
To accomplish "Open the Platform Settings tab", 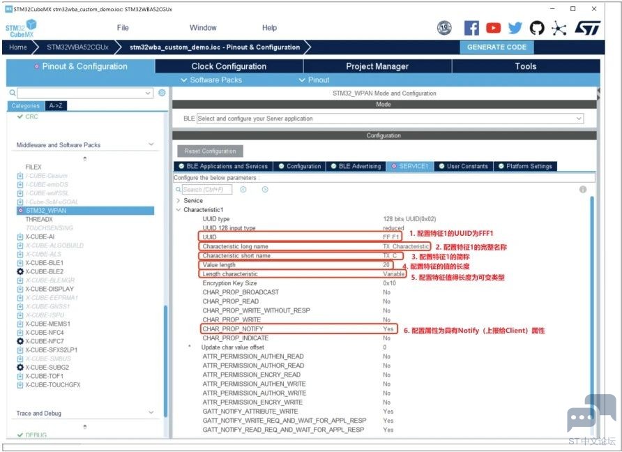I will [x=525, y=166].
